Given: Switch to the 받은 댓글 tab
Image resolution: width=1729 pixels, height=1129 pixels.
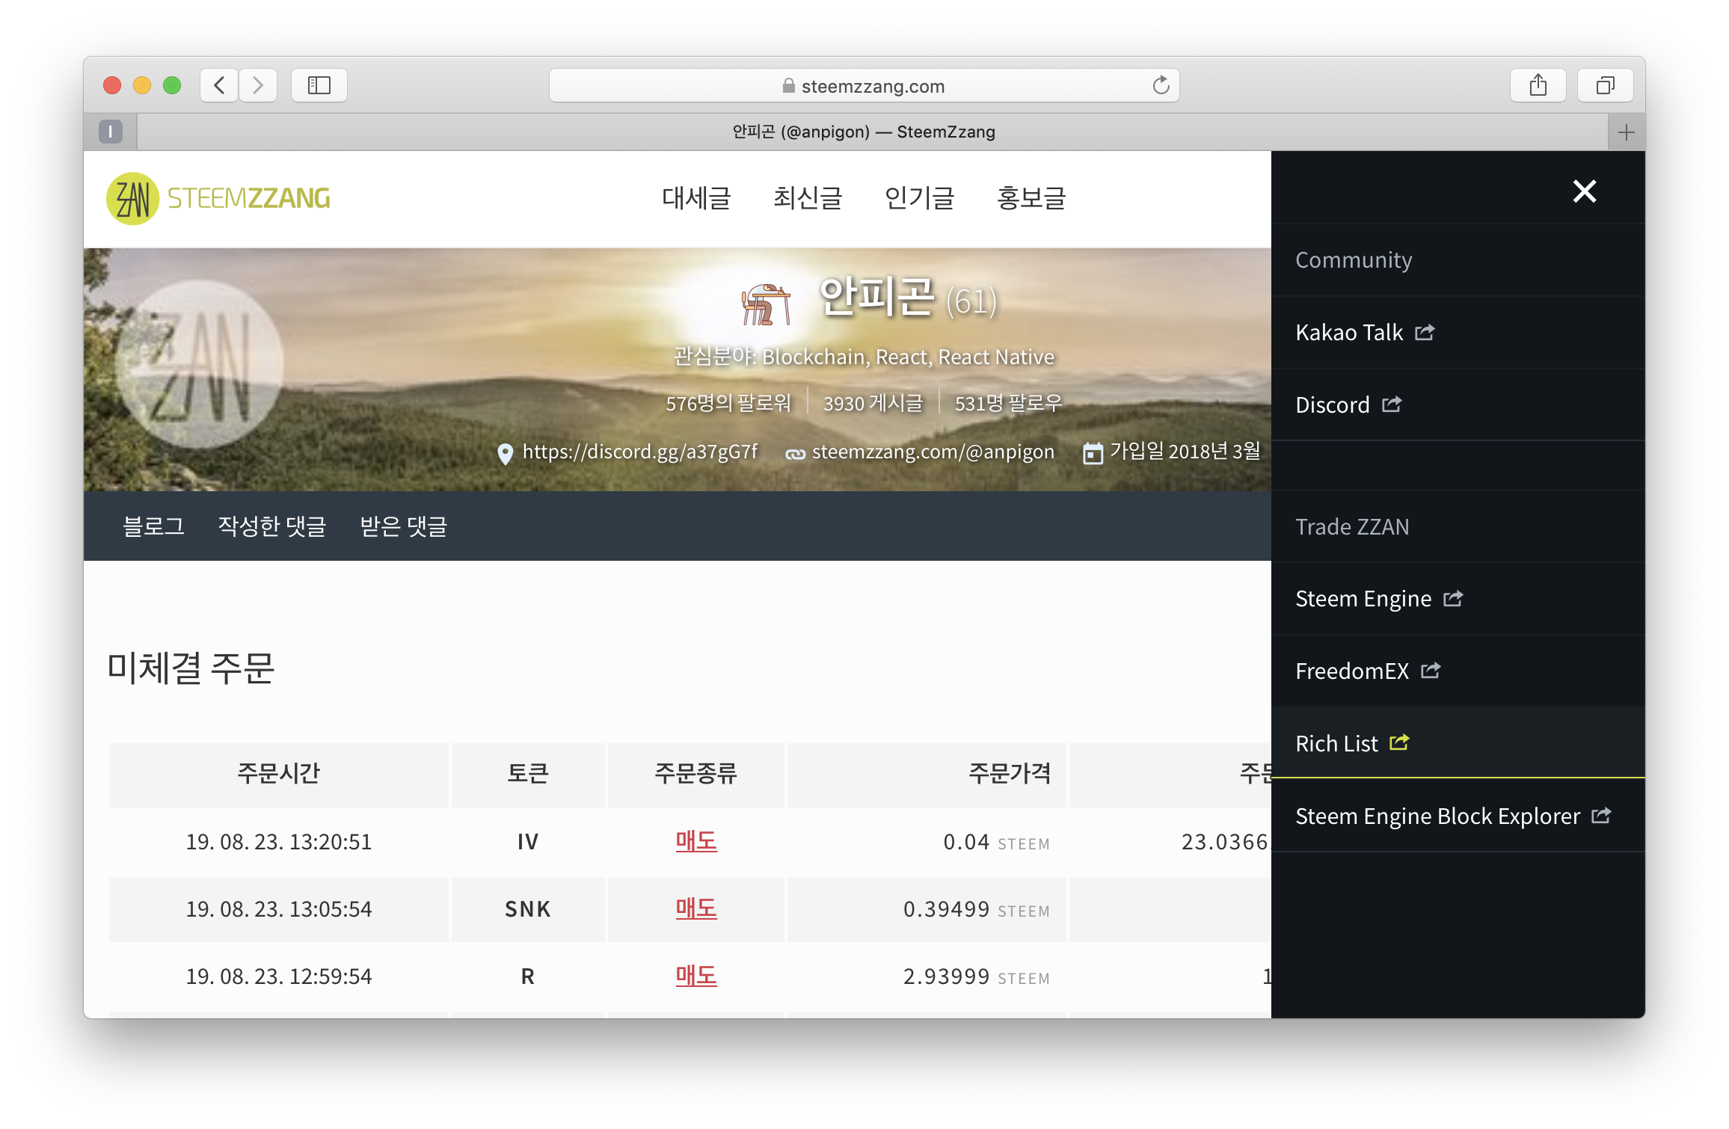Looking at the screenshot, I should click(x=403, y=526).
